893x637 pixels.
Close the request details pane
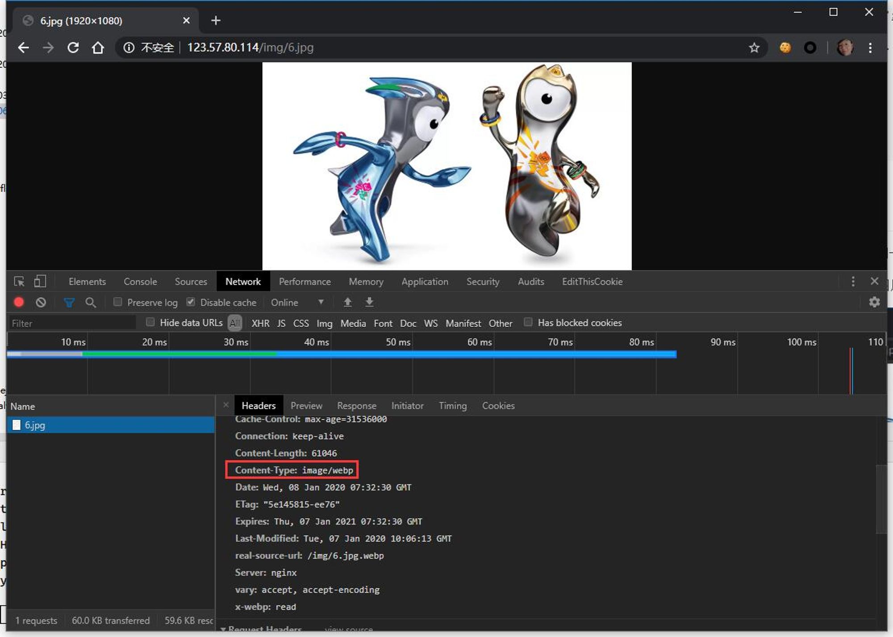pos(226,405)
